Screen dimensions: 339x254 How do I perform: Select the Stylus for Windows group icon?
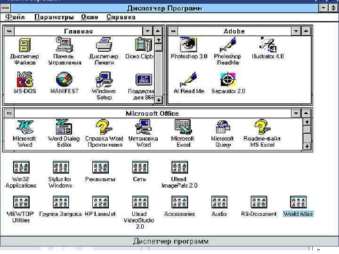coord(61,167)
